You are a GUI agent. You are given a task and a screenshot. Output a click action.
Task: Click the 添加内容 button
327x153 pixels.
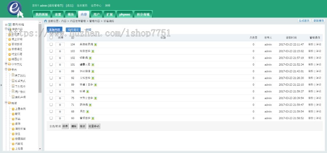(54, 30)
